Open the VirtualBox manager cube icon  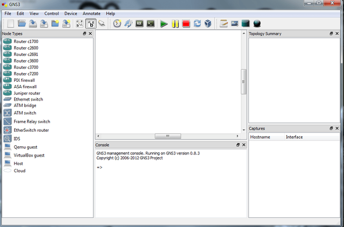[x=208, y=24]
